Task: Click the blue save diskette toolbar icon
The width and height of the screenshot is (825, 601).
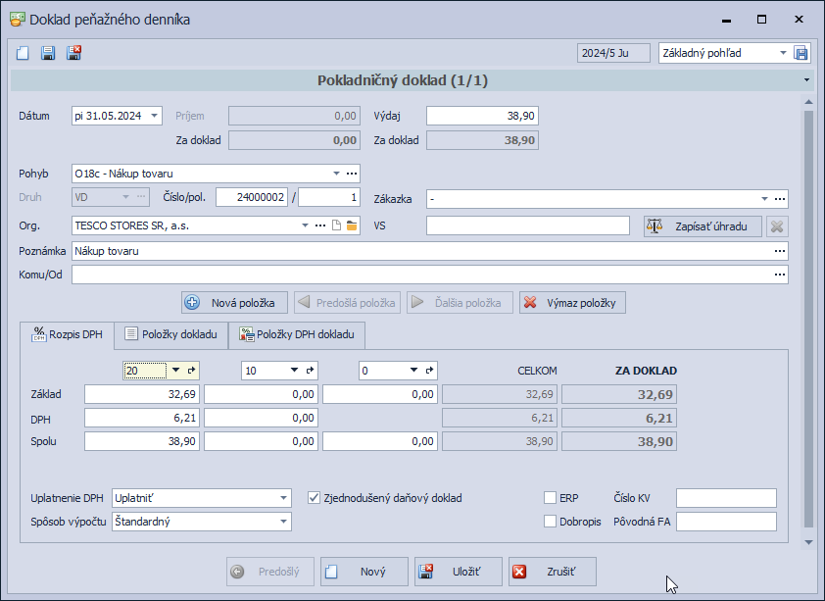Action: (x=48, y=53)
